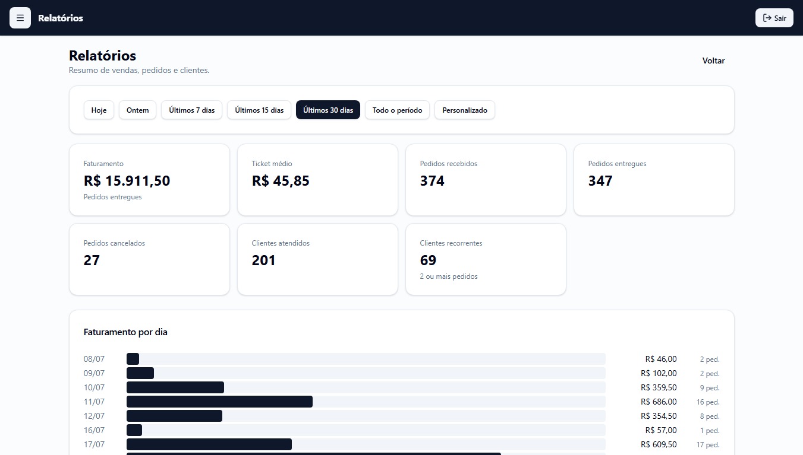
Task: Click the R$ 57,00 amount
Action: click(661, 430)
